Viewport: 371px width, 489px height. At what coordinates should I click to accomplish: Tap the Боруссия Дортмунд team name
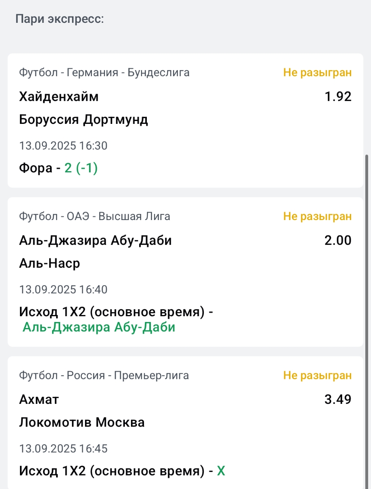[x=83, y=120]
